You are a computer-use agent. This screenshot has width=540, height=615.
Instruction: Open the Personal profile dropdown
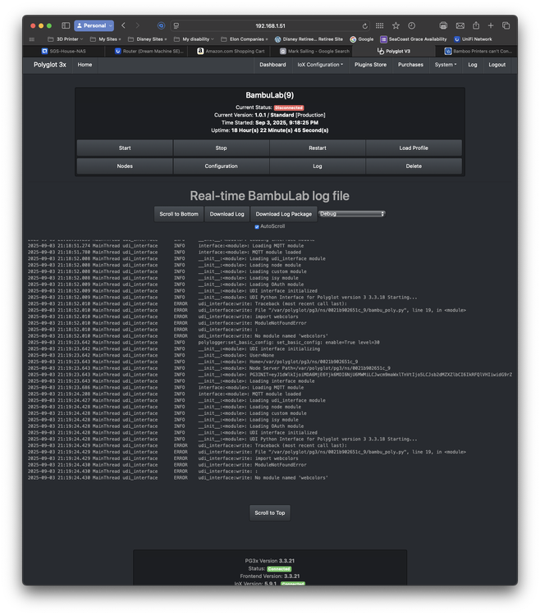94,25
